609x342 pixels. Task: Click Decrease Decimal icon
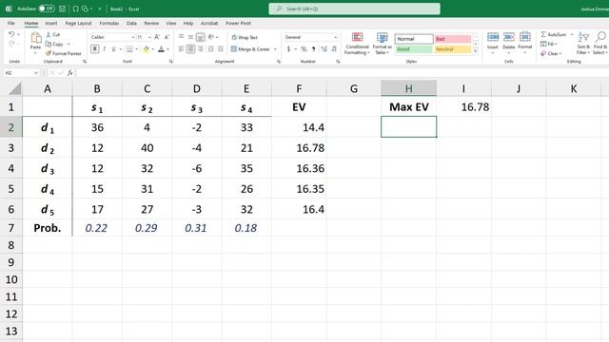coord(334,49)
